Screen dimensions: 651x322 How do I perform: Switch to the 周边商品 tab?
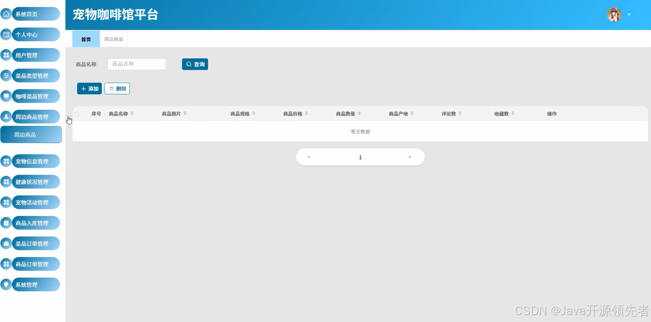(114, 39)
